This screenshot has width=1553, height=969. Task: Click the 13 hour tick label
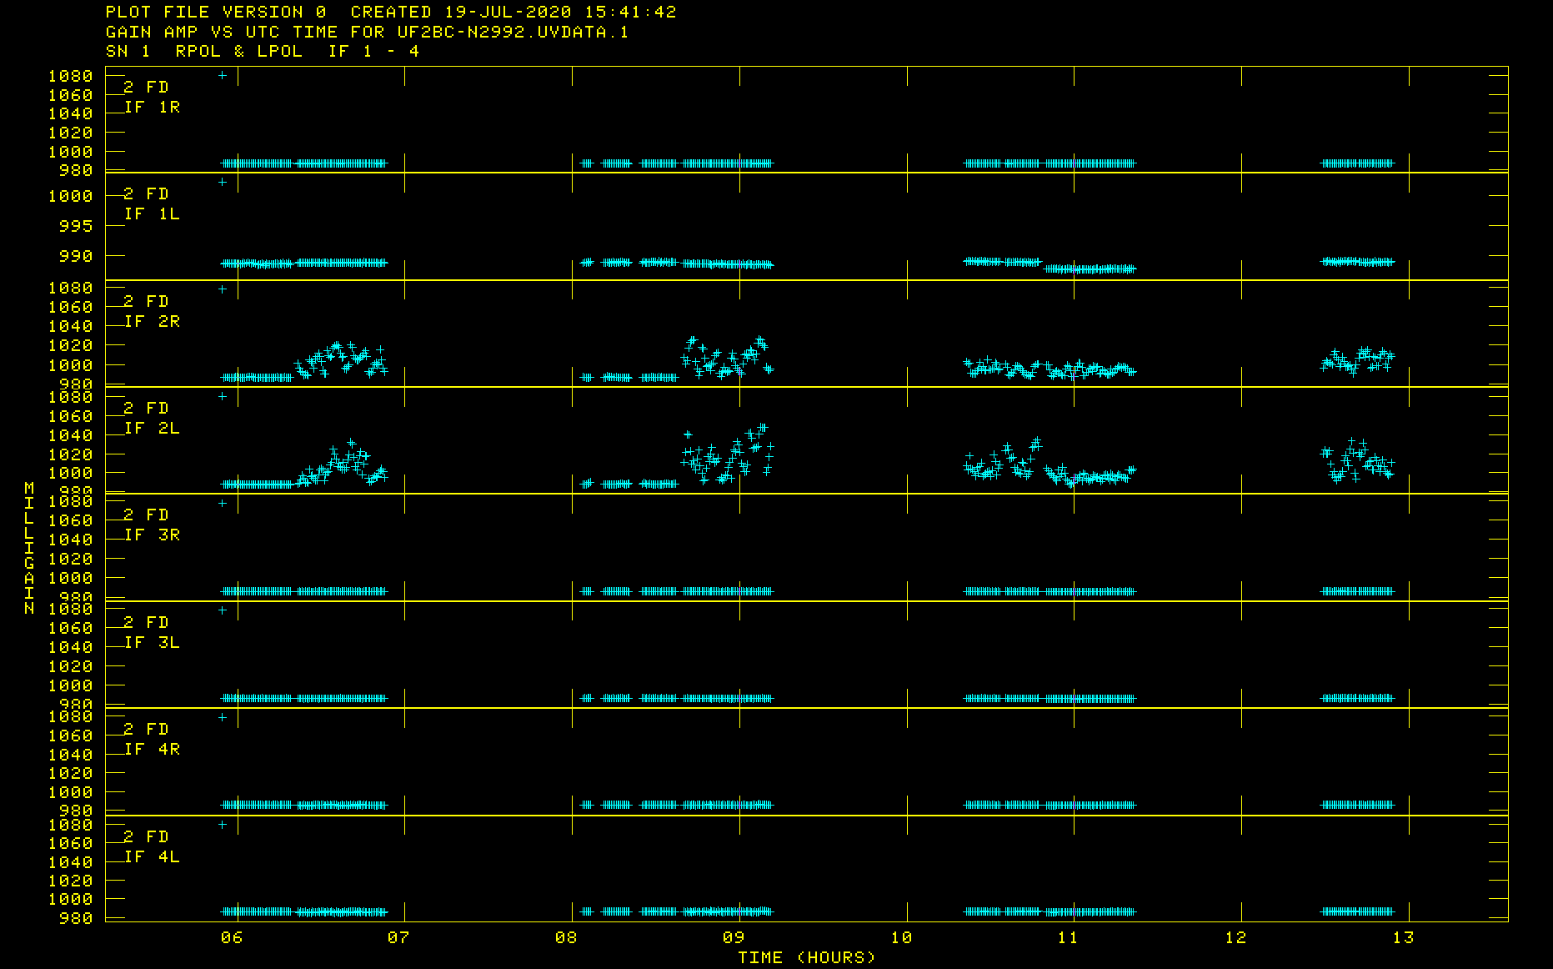1403,938
